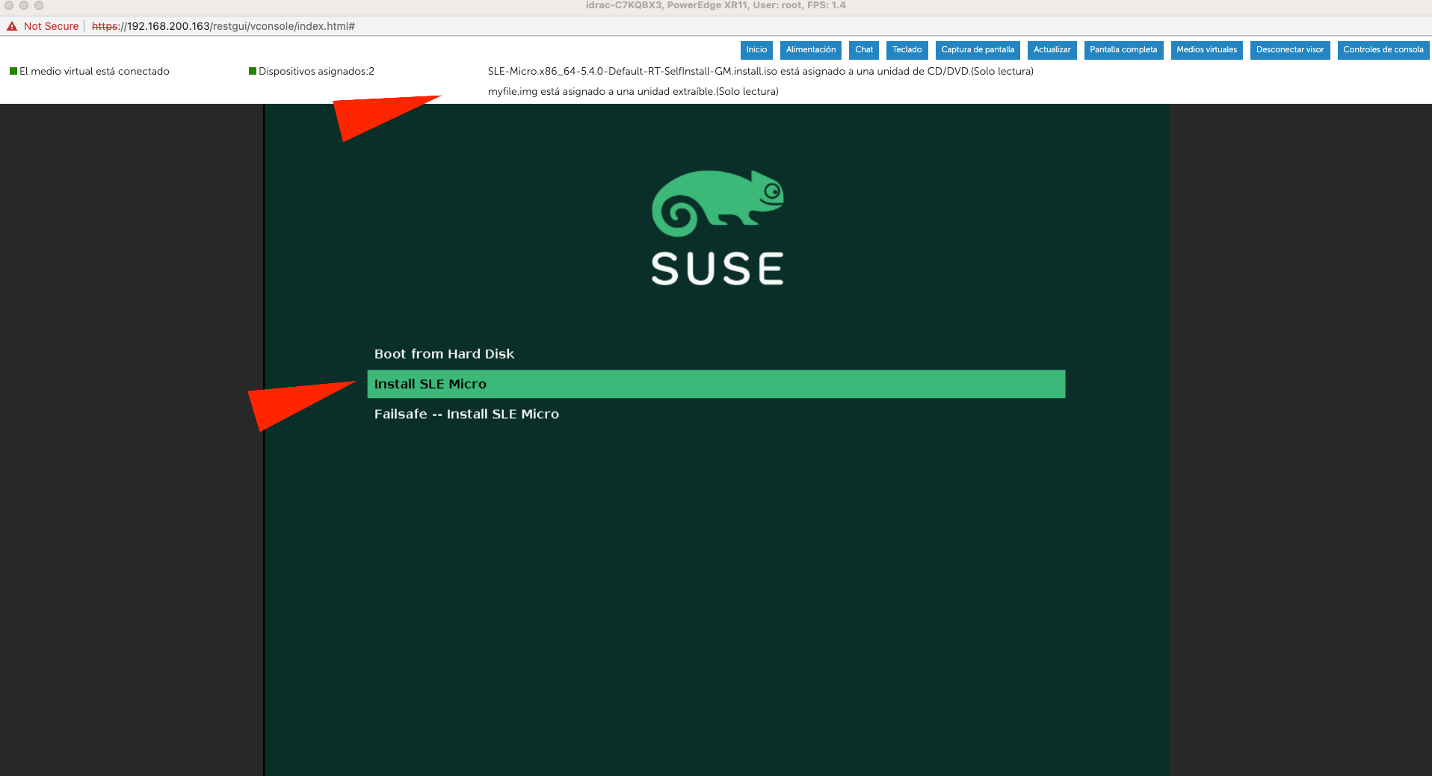Image resolution: width=1432 pixels, height=776 pixels.
Task: Click the Not Secure warning icon
Action: (x=12, y=26)
